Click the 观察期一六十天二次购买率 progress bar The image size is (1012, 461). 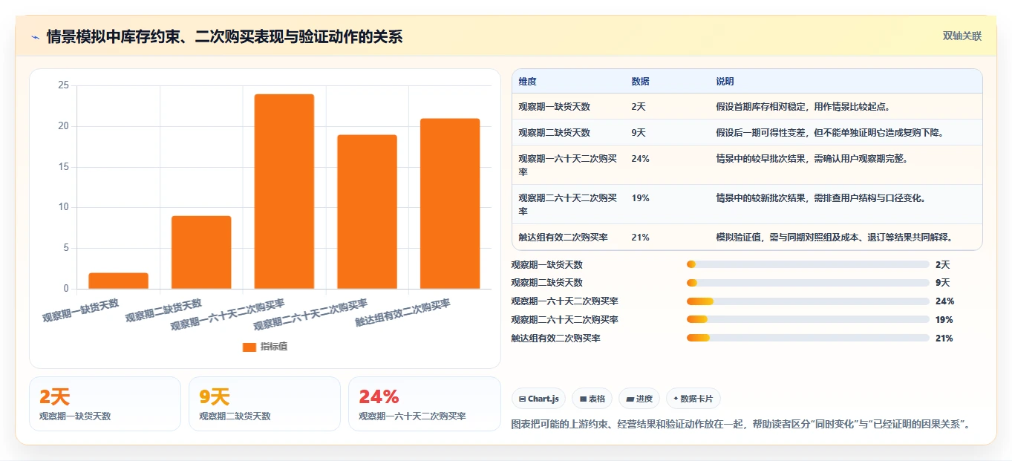coord(808,301)
